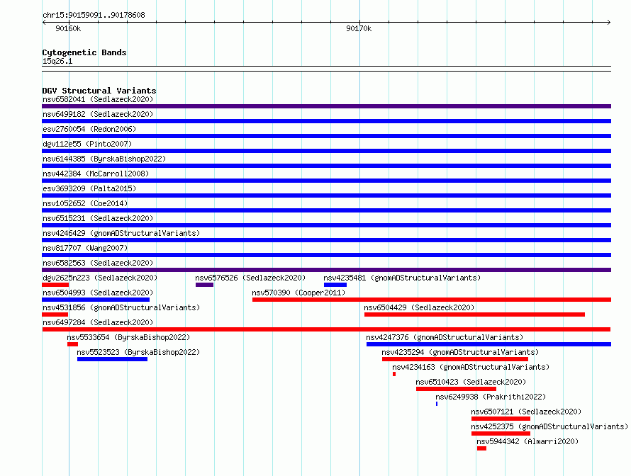Select the red bar under nsv6504429
Viewport: 631px width, 476px height.
click(474, 314)
